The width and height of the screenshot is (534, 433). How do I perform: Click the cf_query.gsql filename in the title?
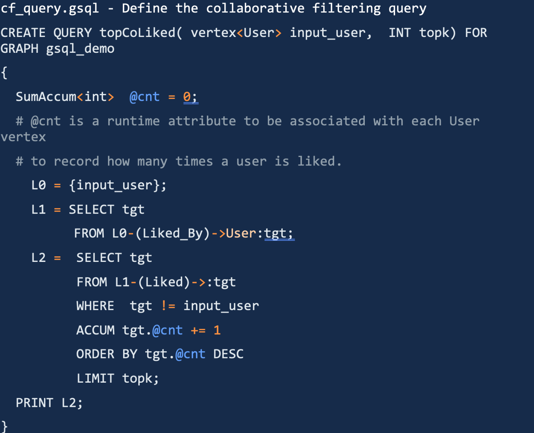[50, 8]
